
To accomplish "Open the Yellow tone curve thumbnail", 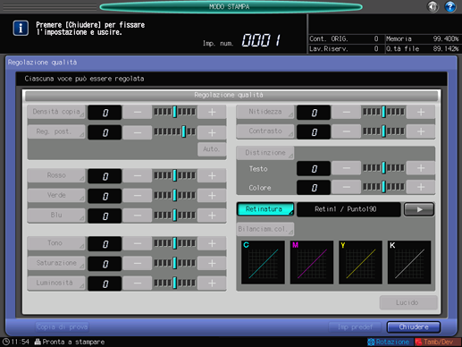I will (360, 262).
